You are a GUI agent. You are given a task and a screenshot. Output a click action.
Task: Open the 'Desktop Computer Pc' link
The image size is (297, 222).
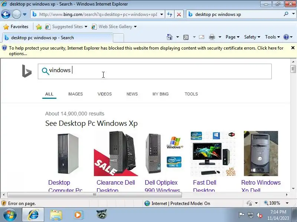(65, 186)
